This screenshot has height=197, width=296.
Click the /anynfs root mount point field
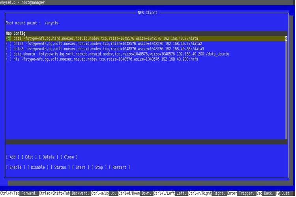pos(51,23)
